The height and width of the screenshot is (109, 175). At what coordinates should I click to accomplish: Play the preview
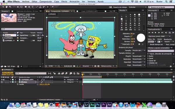click(x=155, y=33)
